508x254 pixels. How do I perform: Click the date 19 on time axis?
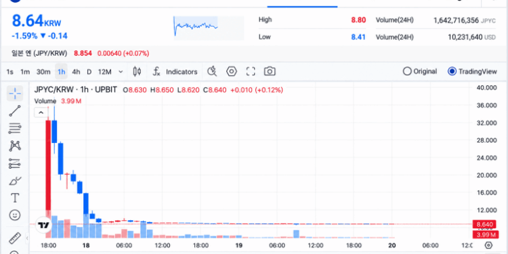(x=239, y=245)
